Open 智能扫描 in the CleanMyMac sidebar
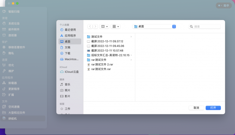The height and width of the screenshot is (135, 235). click(x=14, y=11)
